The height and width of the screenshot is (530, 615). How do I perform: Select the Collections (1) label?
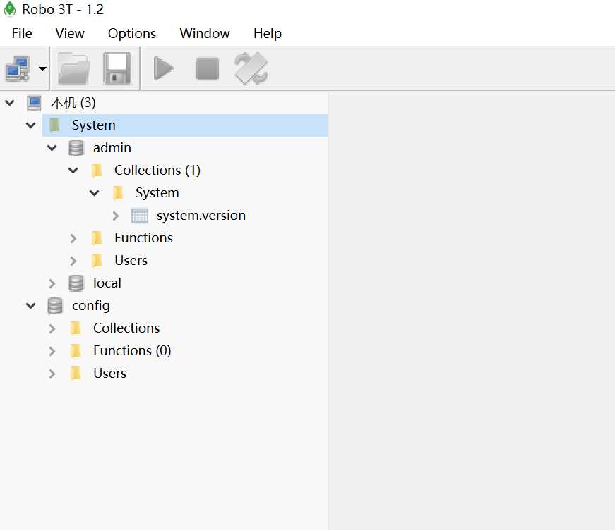(x=157, y=171)
